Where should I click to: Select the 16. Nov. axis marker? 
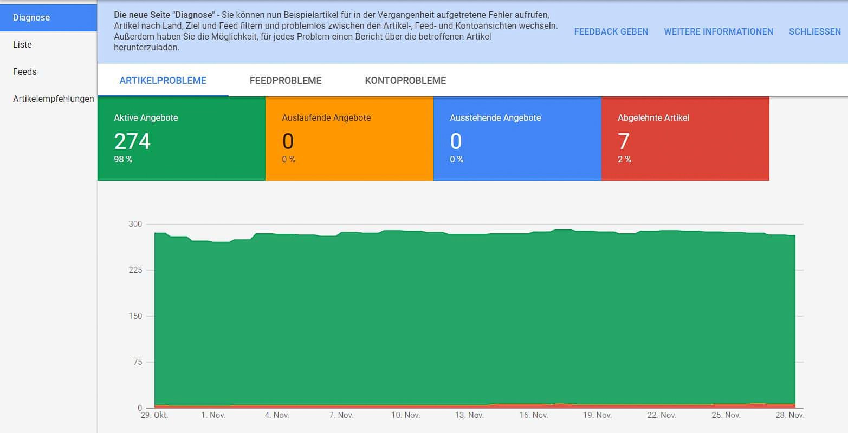(x=534, y=416)
